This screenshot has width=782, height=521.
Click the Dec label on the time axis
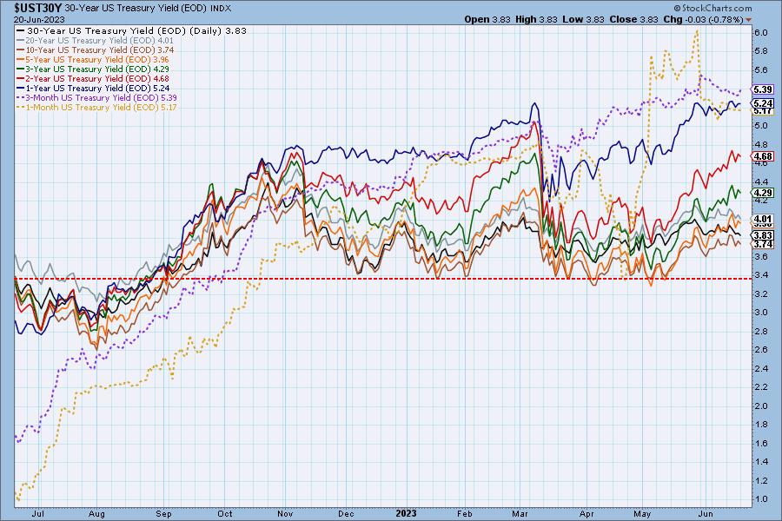346,513
